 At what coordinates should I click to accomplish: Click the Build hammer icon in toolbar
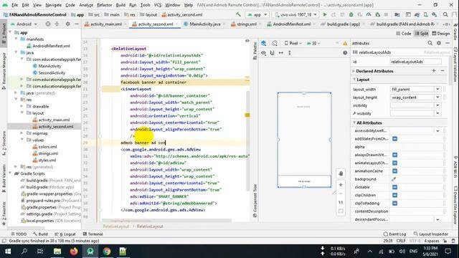pyautogui.click(x=239, y=14)
